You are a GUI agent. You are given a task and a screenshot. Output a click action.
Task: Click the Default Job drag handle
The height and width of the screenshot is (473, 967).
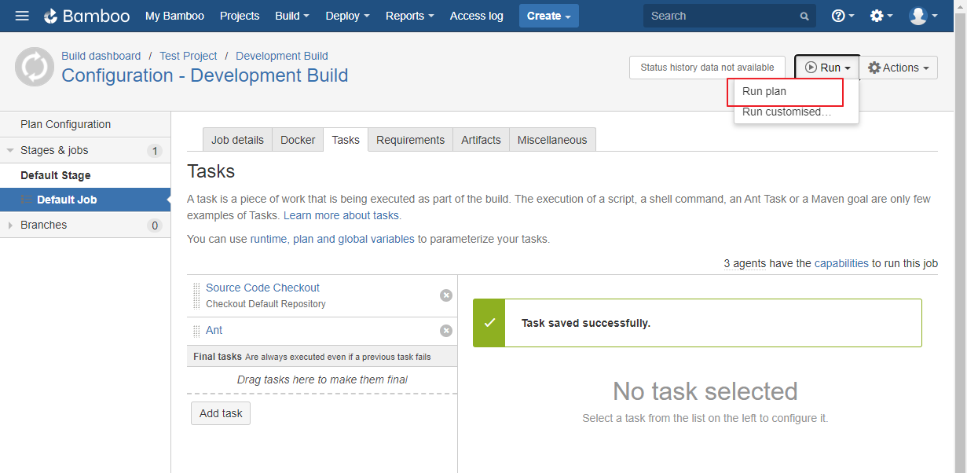(25, 200)
